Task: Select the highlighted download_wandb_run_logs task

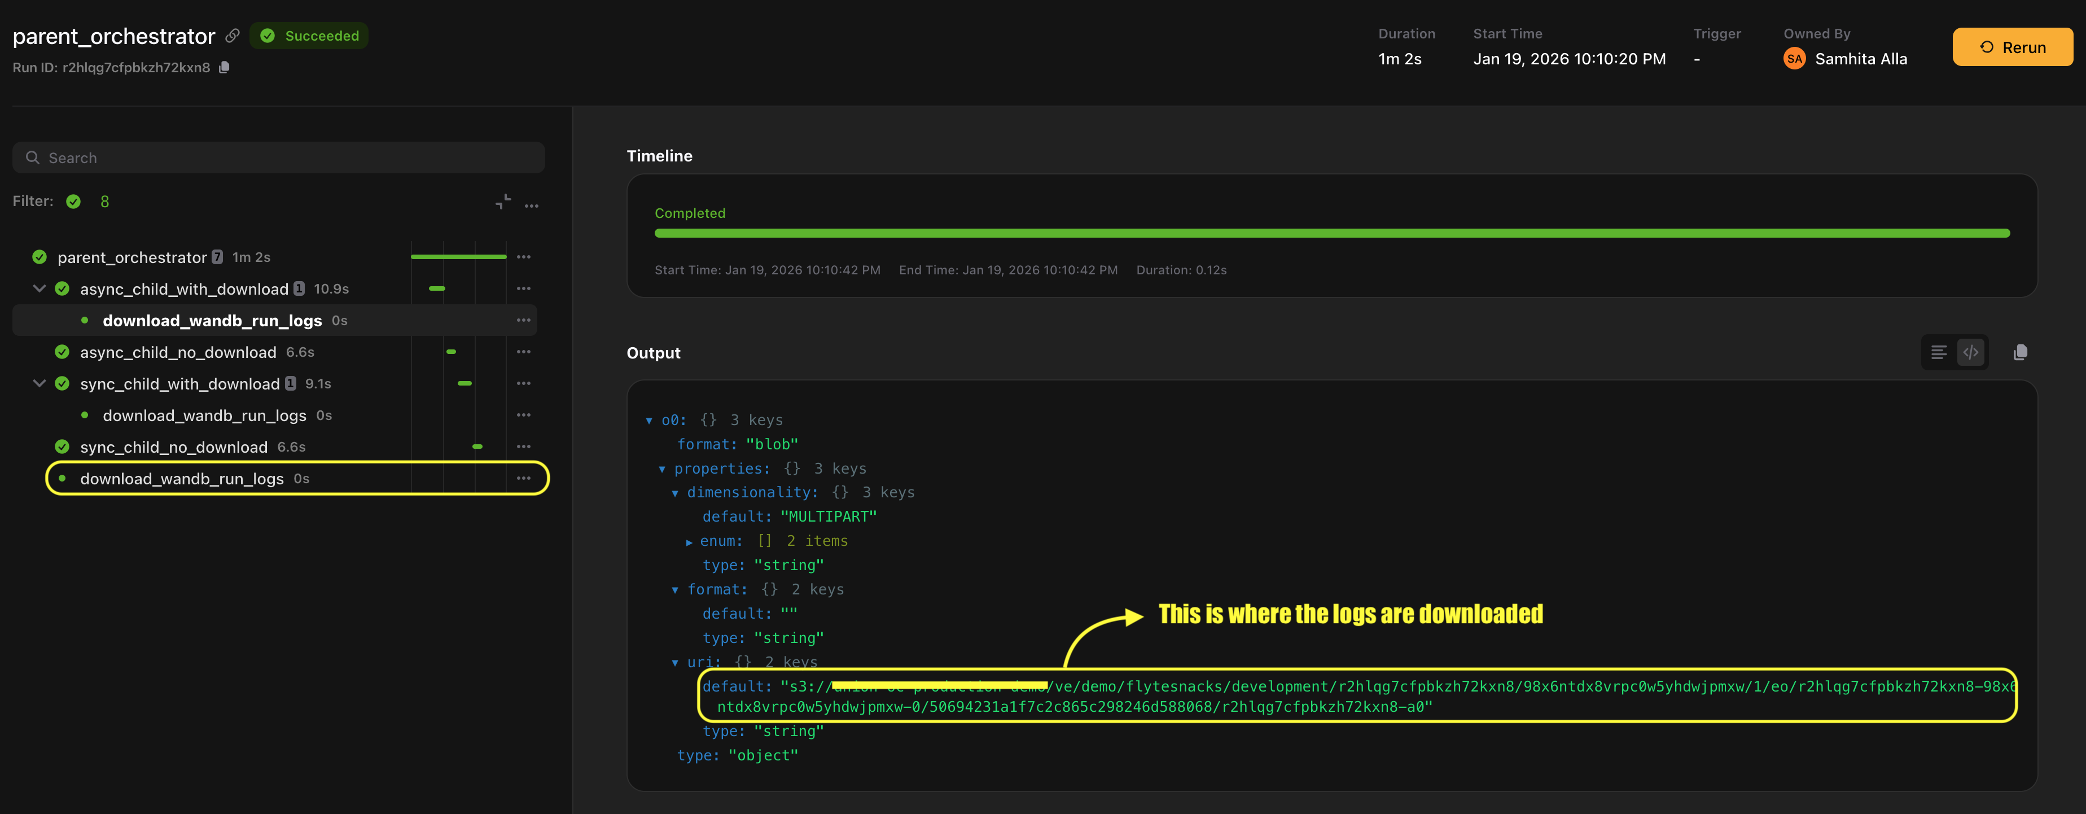Action: point(182,479)
